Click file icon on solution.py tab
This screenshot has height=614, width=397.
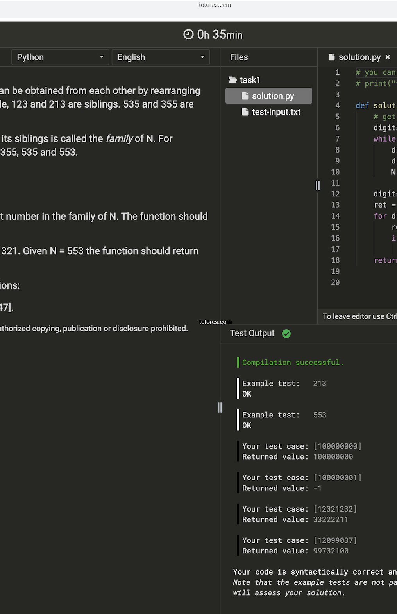pyautogui.click(x=332, y=57)
